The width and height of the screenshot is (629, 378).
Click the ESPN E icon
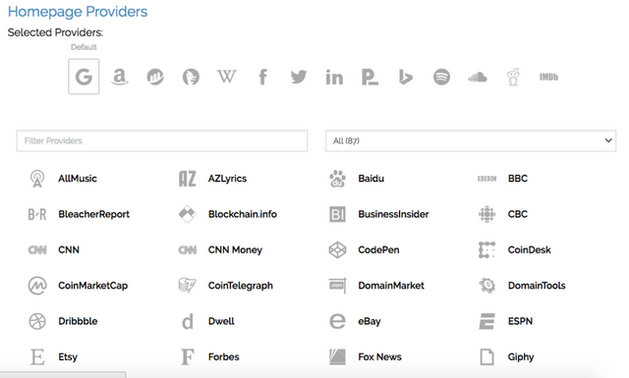pos(487,321)
